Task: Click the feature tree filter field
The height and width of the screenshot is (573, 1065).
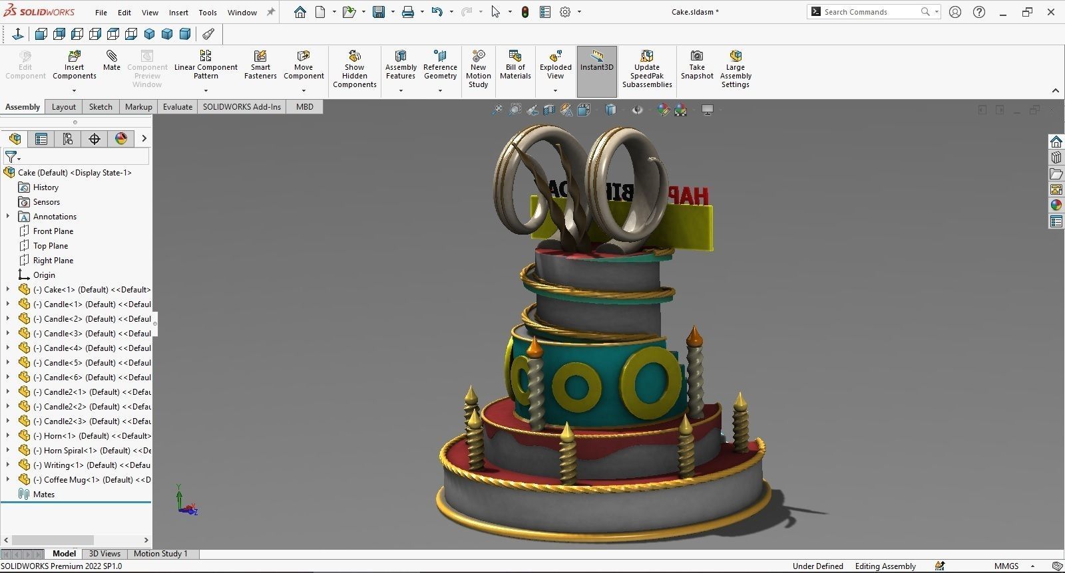Action: (76, 157)
